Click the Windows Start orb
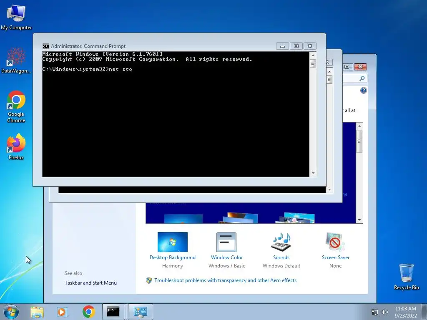427x320 pixels. tap(11, 312)
